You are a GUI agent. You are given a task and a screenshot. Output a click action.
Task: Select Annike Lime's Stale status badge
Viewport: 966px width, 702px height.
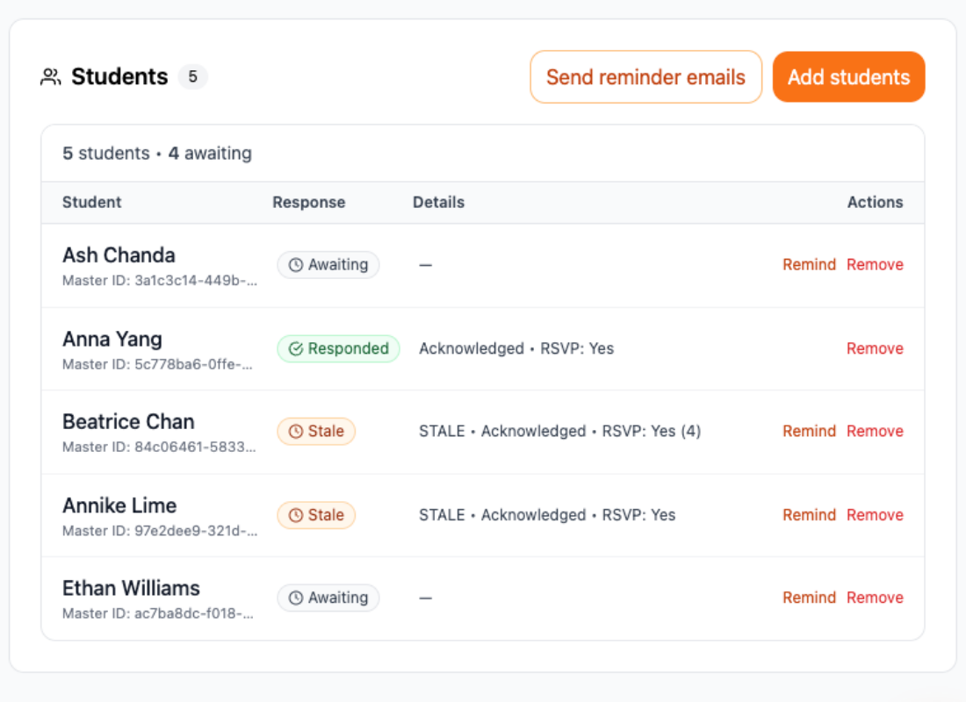pyautogui.click(x=316, y=515)
